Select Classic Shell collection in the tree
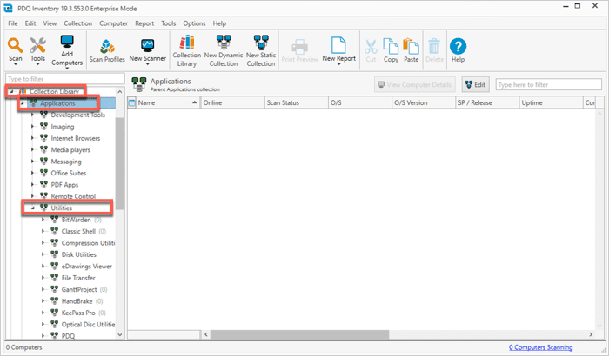The width and height of the screenshot is (609, 356). tap(78, 232)
